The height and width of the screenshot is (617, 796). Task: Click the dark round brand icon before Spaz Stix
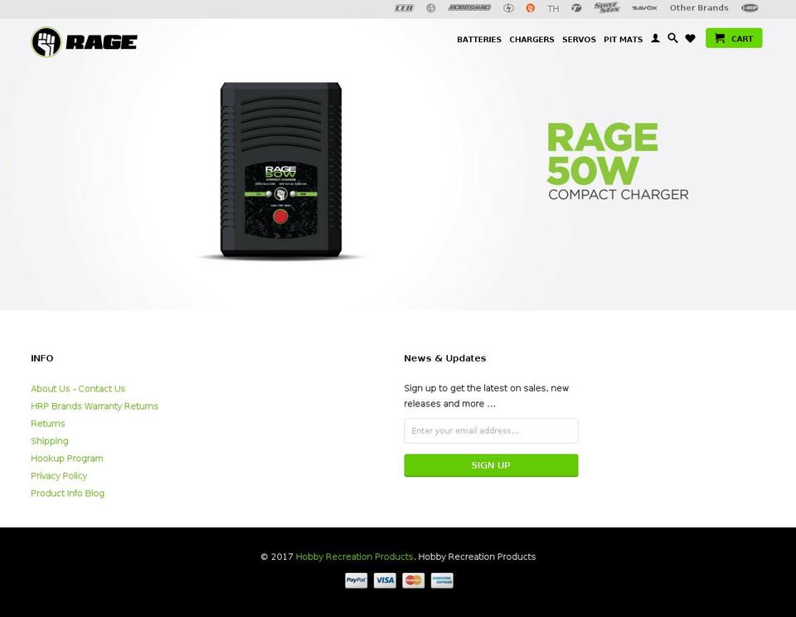[x=576, y=8]
